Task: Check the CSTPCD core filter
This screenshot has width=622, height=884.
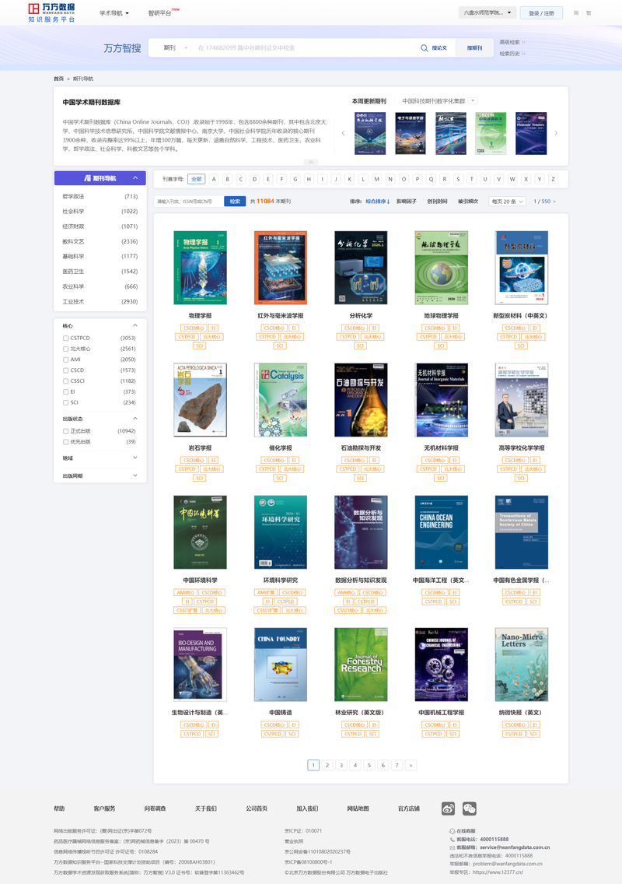Action: point(65,339)
